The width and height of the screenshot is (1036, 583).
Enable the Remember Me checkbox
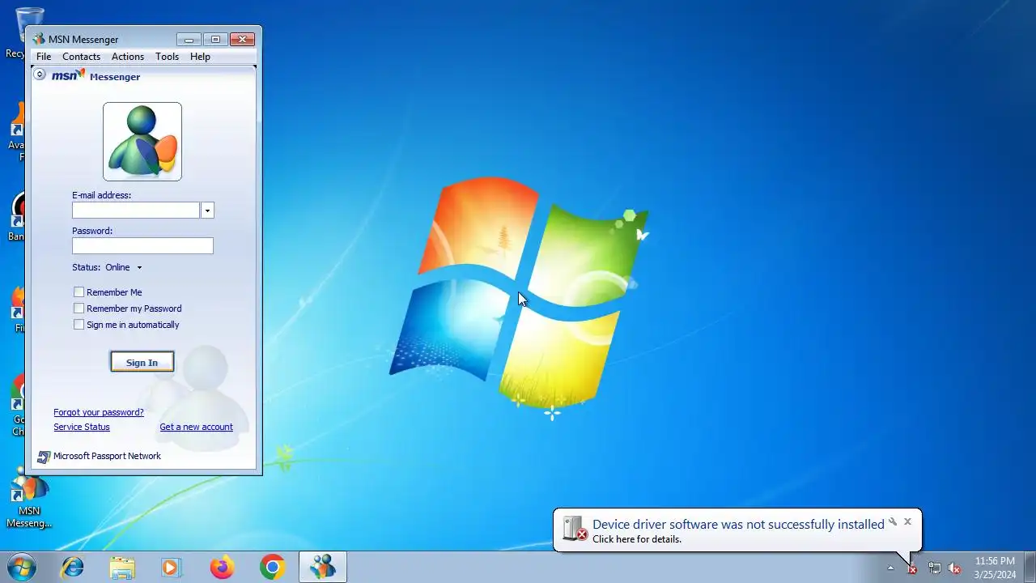click(x=79, y=292)
